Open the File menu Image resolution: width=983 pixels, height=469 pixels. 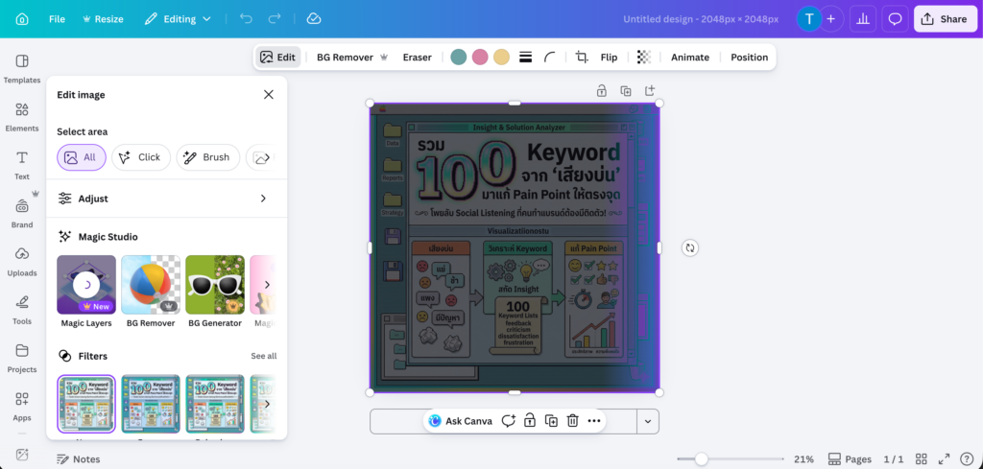[57, 19]
